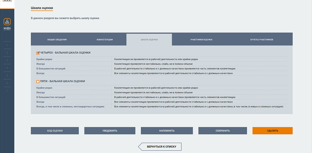
Task: Select sidebar step number 4
Action: (x=7, y=68)
